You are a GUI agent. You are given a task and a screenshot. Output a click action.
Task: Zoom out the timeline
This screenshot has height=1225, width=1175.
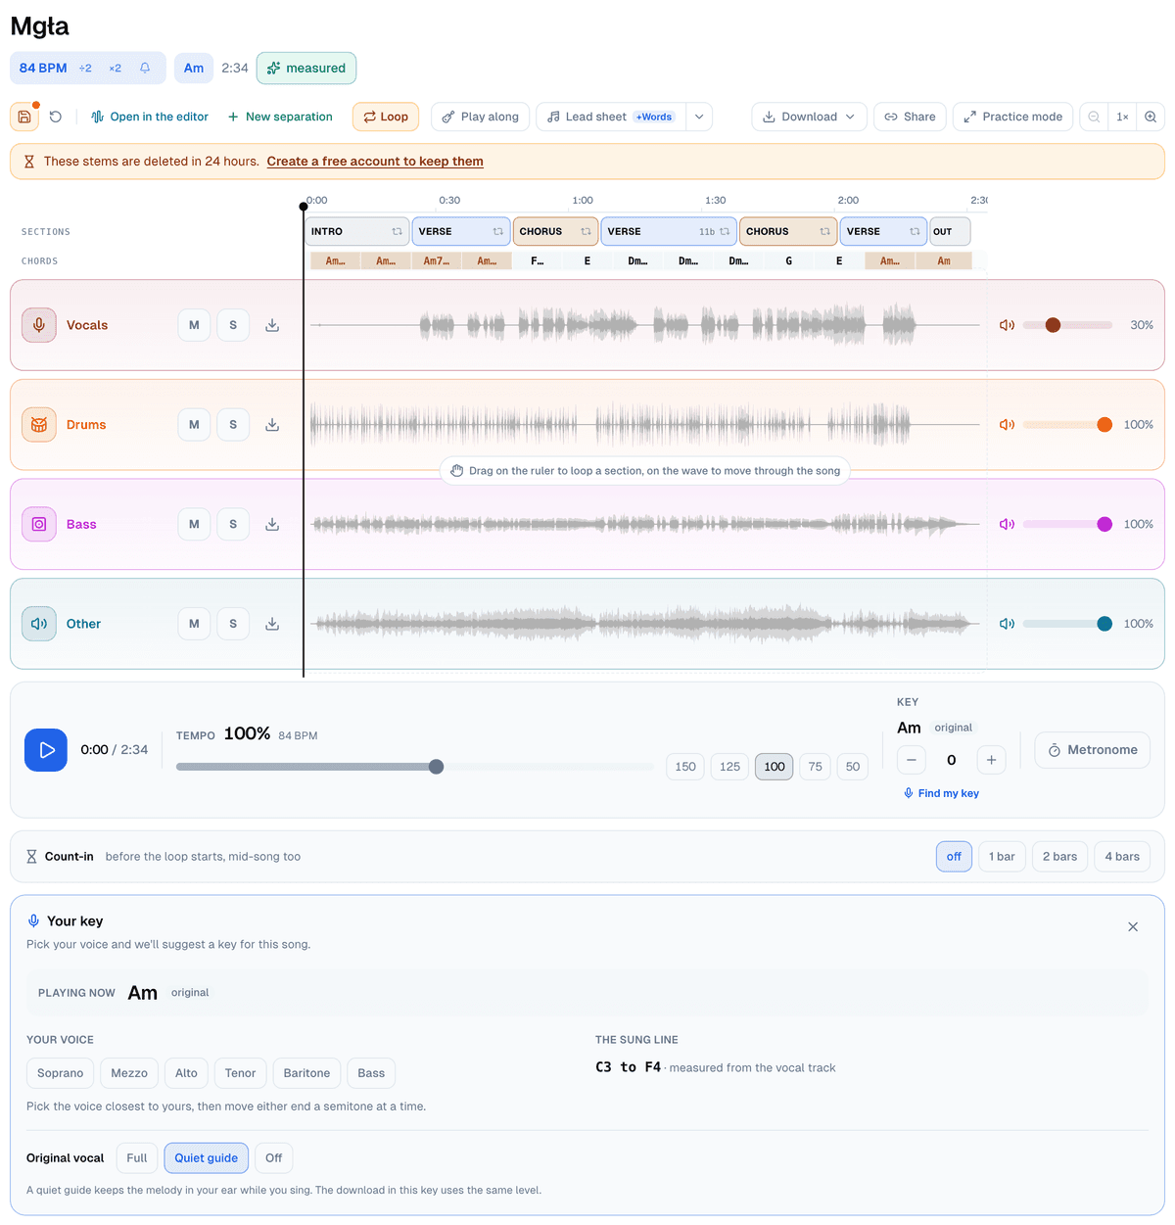pos(1094,117)
